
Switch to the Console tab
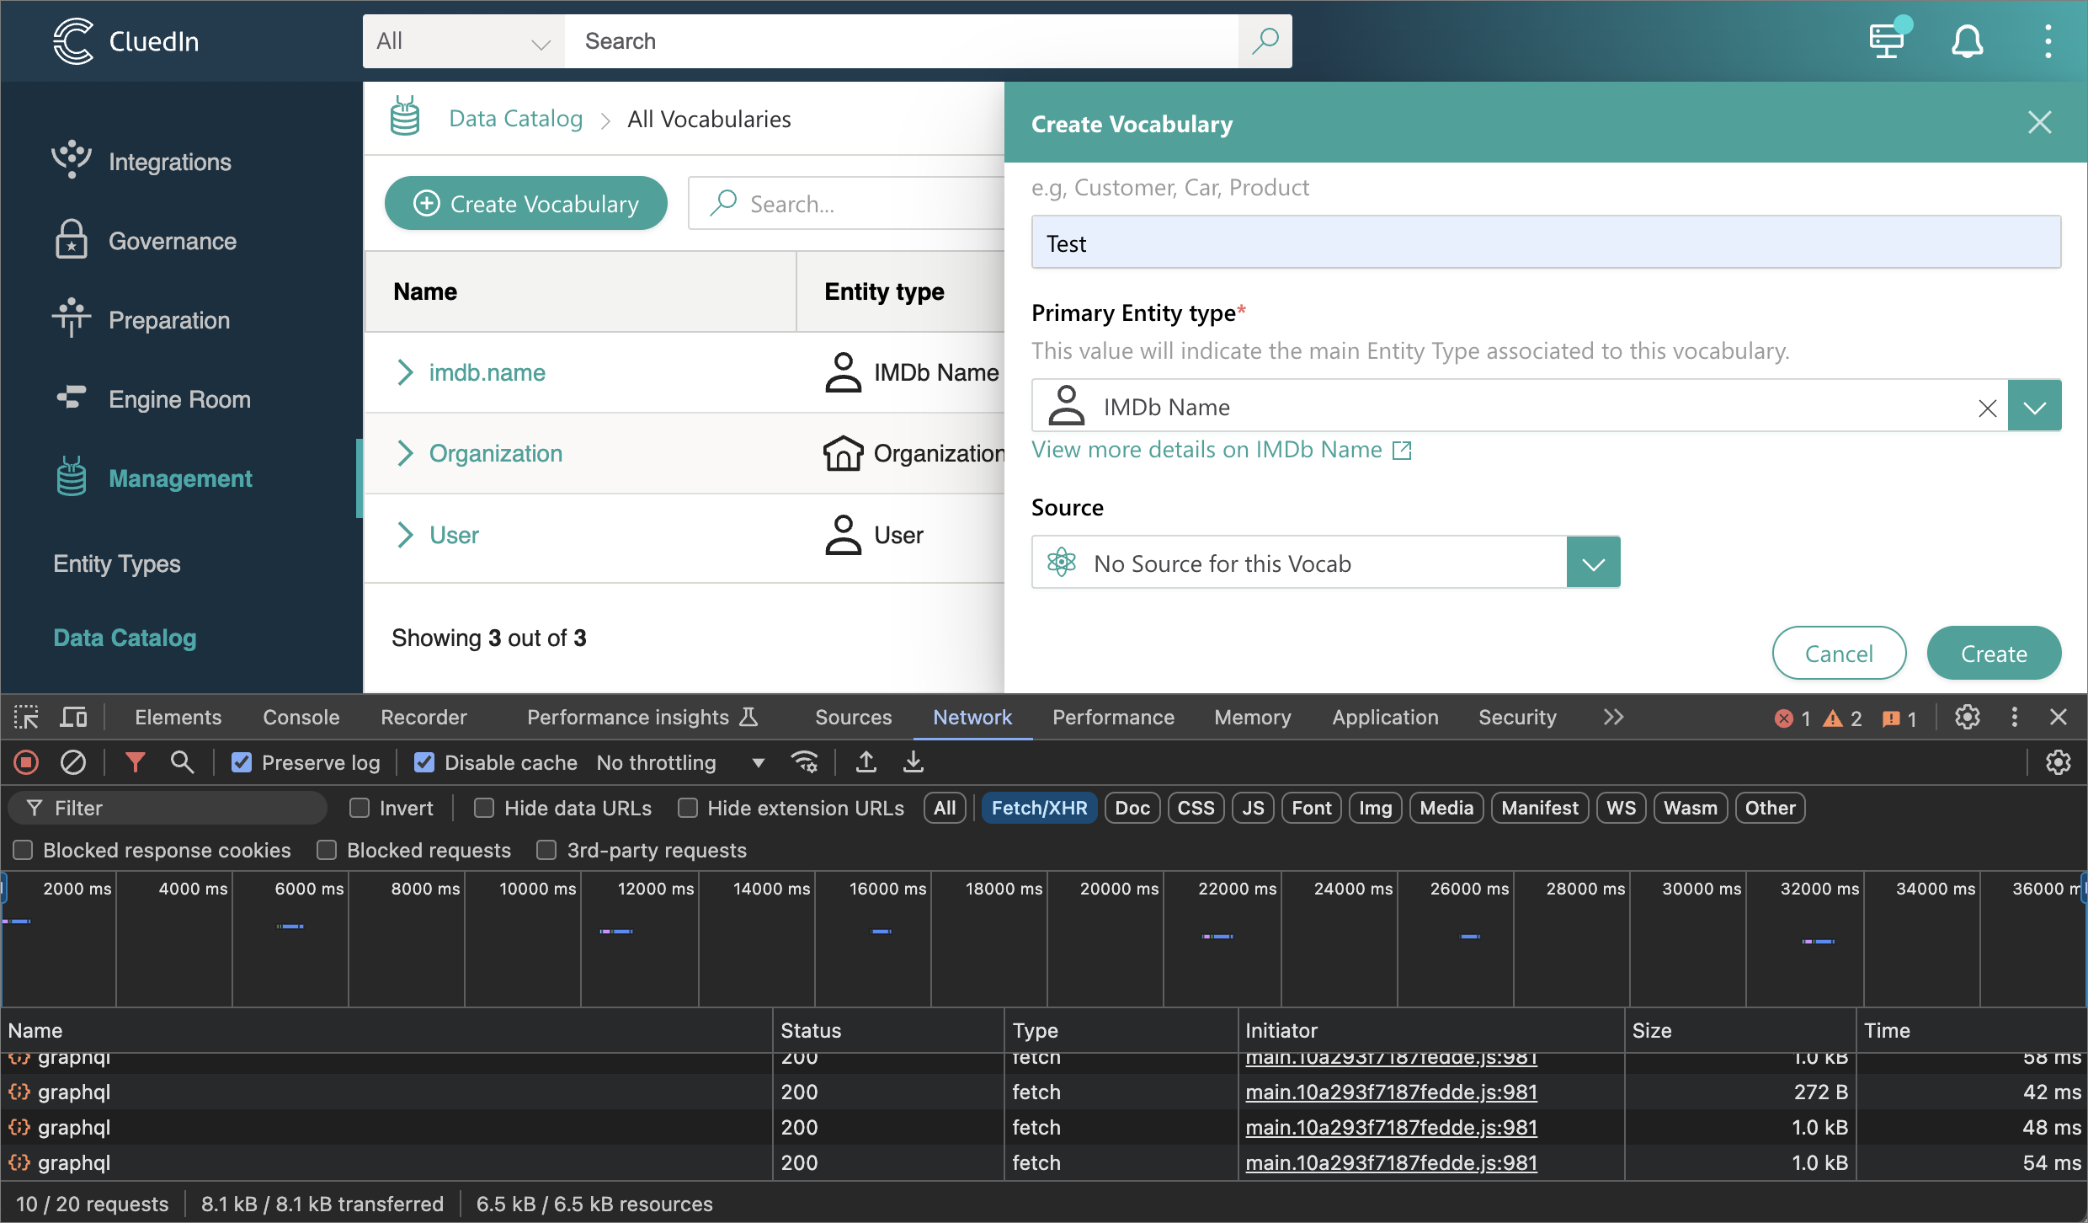(x=301, y=717)
